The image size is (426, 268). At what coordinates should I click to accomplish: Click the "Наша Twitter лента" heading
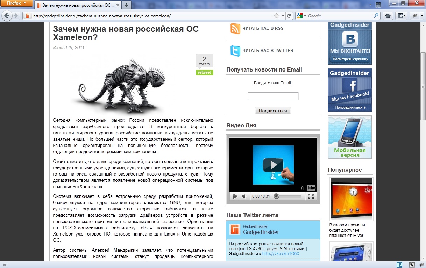click(252, 215)
